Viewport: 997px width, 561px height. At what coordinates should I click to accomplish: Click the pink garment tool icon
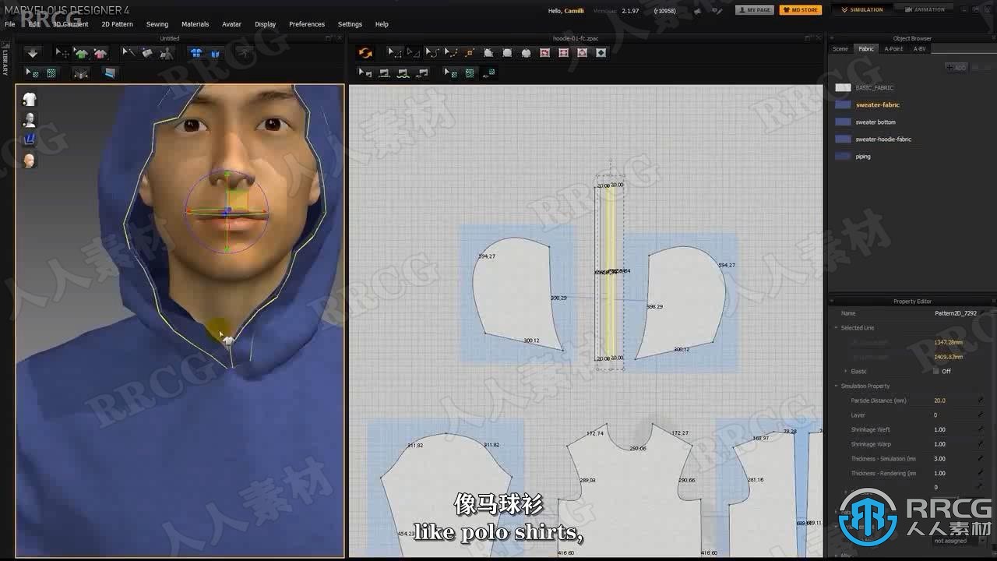tap(100, 53)
